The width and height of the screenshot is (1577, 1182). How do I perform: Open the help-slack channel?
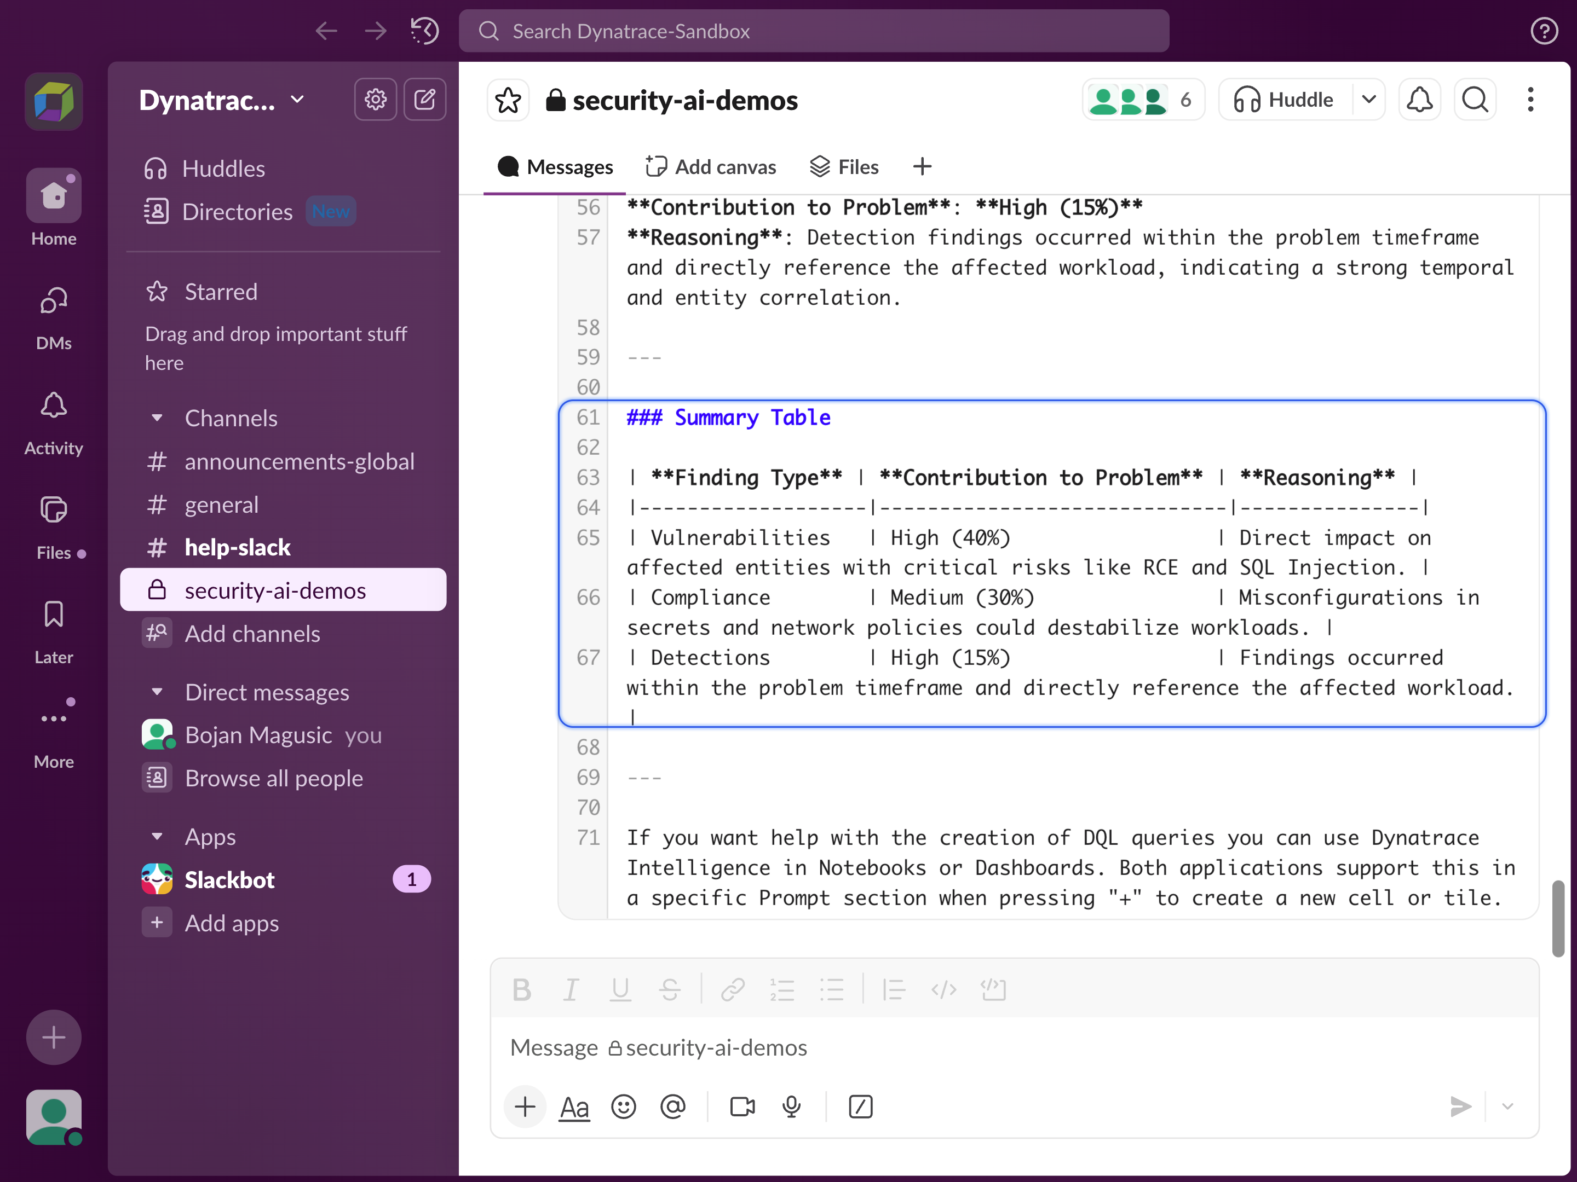[238, 547]
